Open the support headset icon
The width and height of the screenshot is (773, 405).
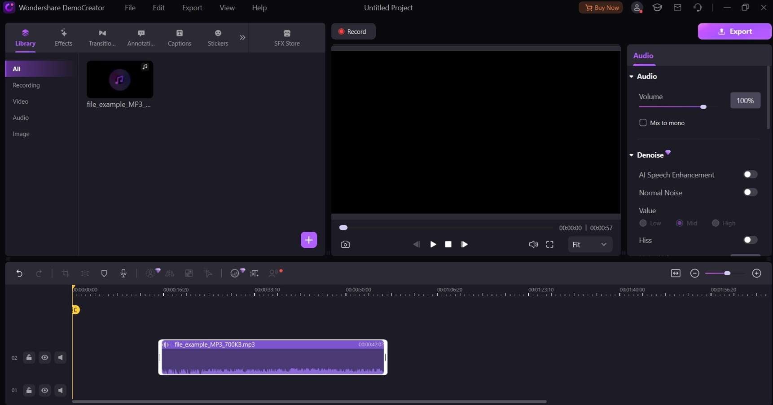[698, 8]
